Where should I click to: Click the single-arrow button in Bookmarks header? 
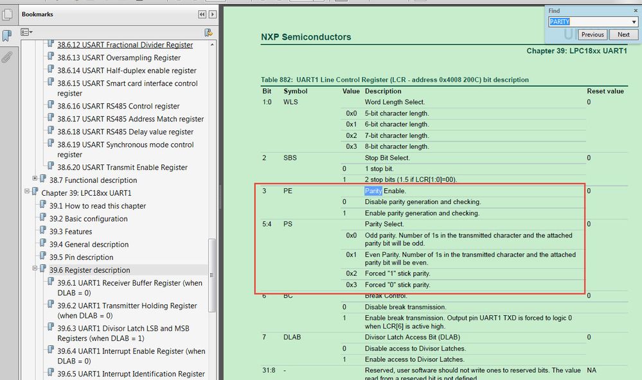213,14
